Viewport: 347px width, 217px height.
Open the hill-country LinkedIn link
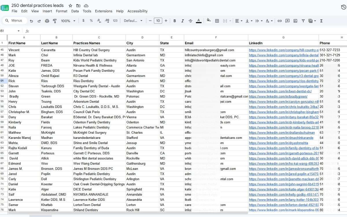pos(284,50)
